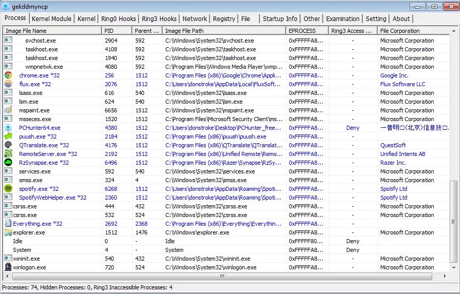Click the QTranslate.exe speech bubble icon
Viewport: 460px width, 294px height.
pos(8,145)
